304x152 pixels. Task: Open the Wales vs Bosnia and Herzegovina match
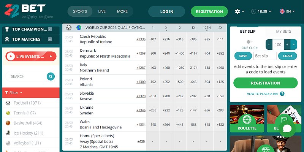101,125
